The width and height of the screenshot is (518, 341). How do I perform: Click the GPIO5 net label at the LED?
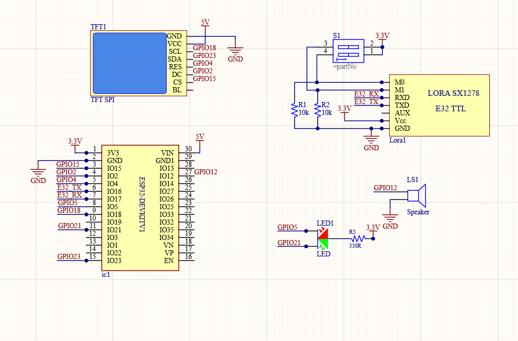click(x=287, y=227)
